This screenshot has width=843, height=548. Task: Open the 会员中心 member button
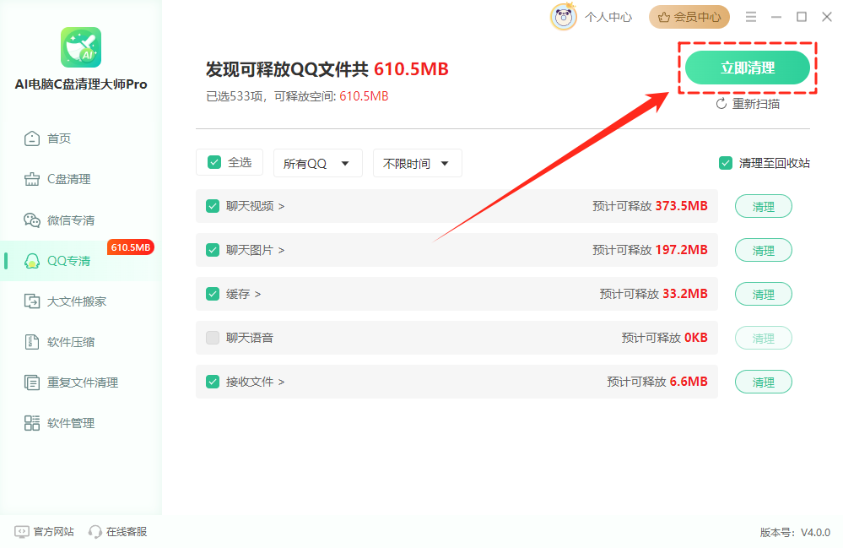(689, 17)
